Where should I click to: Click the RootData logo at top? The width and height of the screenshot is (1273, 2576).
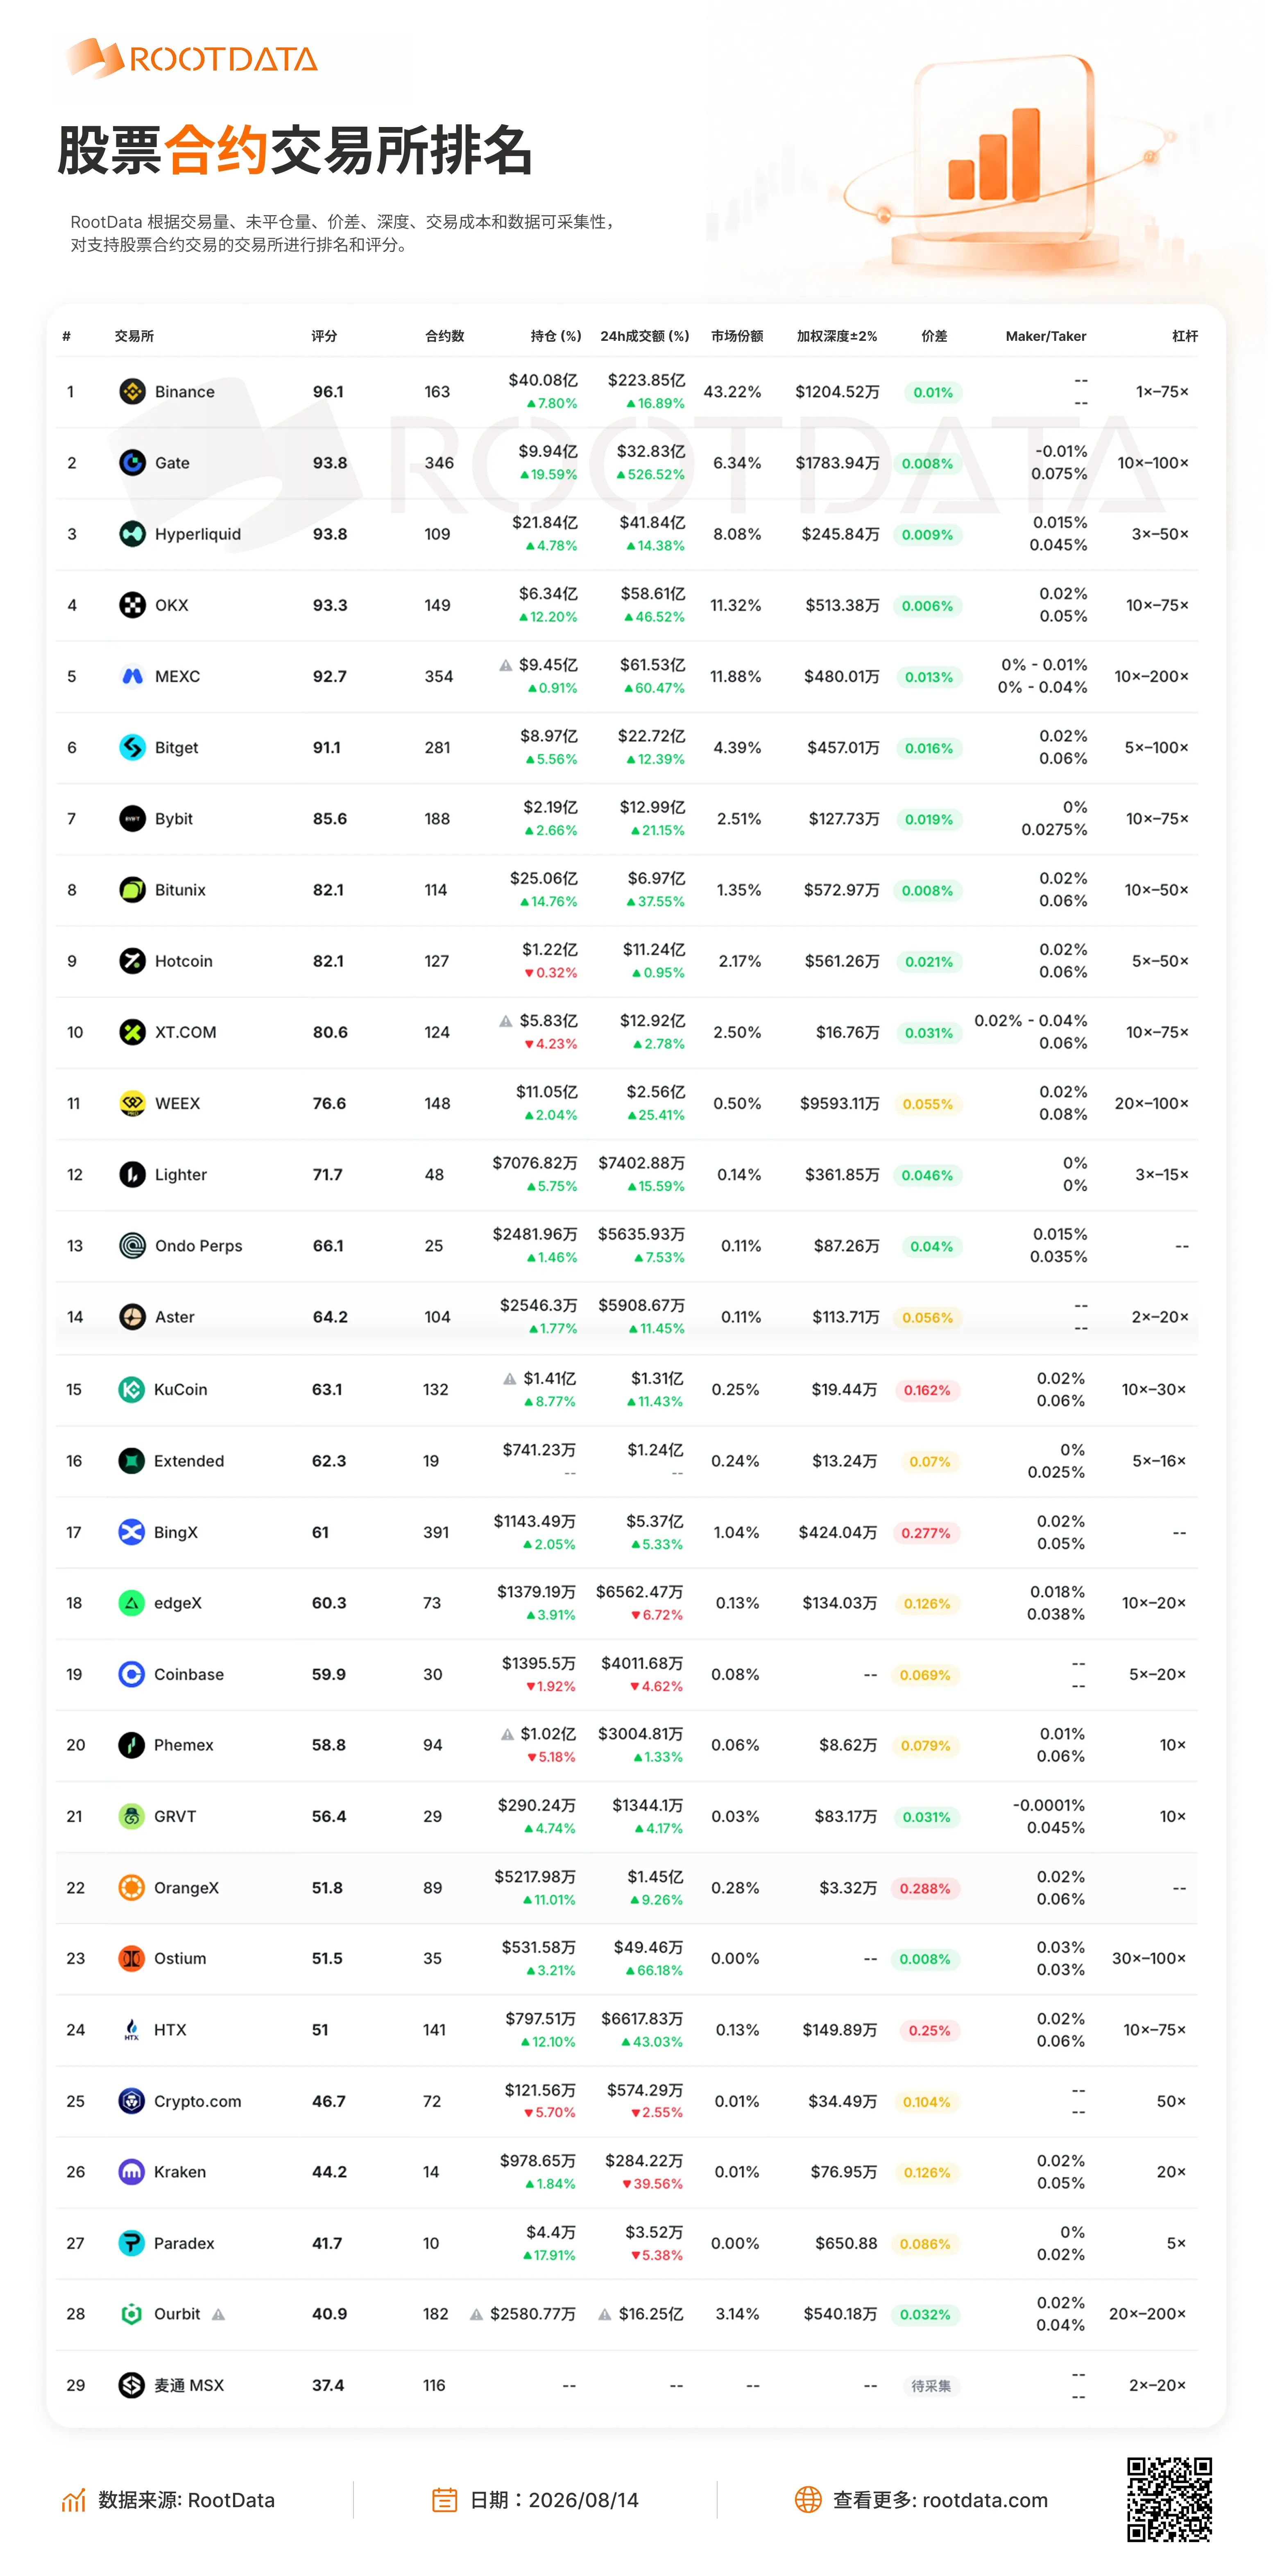coord(192,59)
